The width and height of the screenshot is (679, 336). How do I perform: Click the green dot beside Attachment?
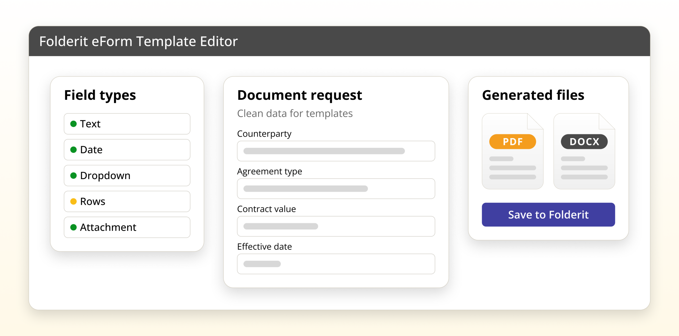[73, 227]
